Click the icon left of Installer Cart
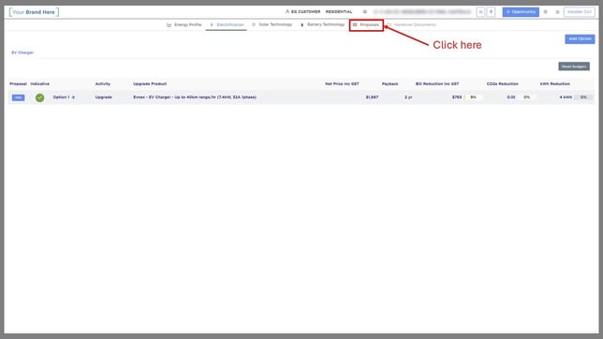Screen dimensions: 603x339 point(557,12)
